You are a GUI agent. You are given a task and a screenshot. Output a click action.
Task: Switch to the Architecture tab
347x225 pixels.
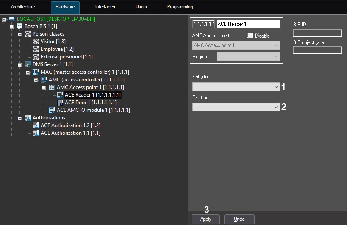click(x=23, y=7)
